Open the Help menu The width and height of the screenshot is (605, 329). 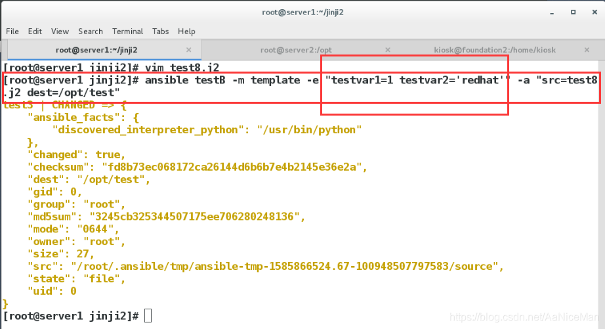tap(186, 32)
